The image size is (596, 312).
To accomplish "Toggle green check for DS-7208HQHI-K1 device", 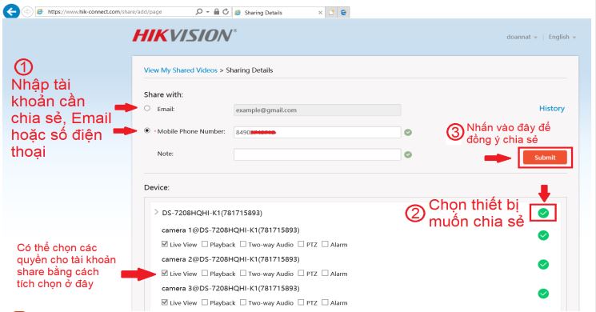I will (x=543, y=213).
